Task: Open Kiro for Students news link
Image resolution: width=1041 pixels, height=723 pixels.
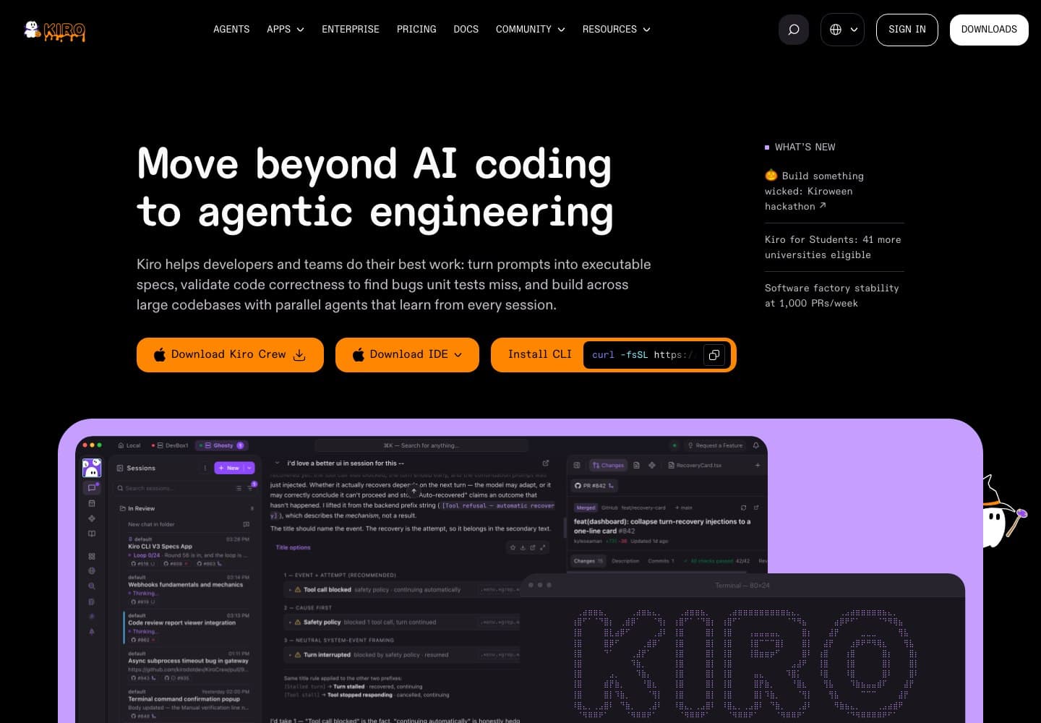Action: coord(833,247)
